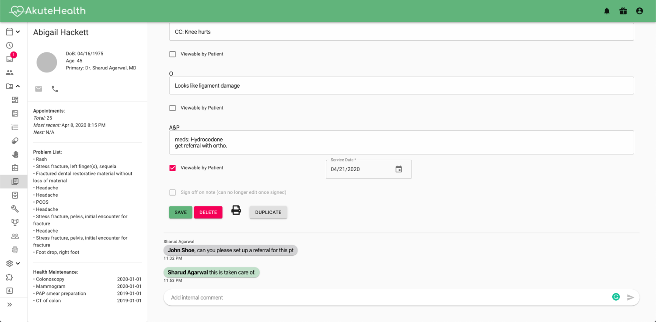Open the user account profile icon

(639, 11)
